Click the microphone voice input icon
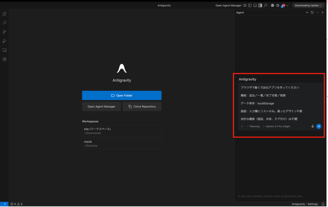Image resolution: width=328 pixels, height=207 pixels. click(313, 126)
